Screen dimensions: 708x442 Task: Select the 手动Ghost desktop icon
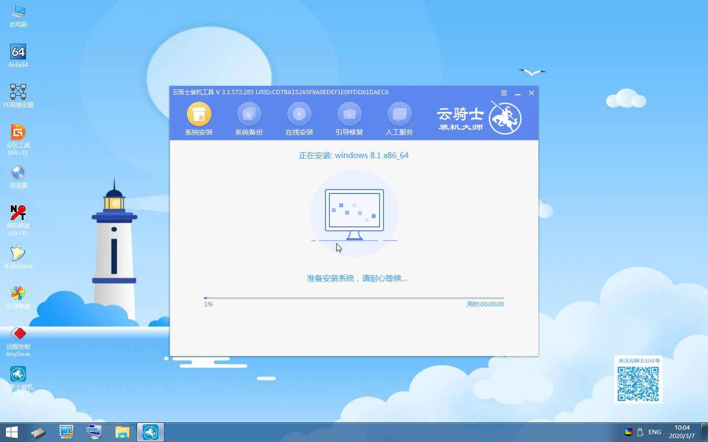[x=18, y=257]
